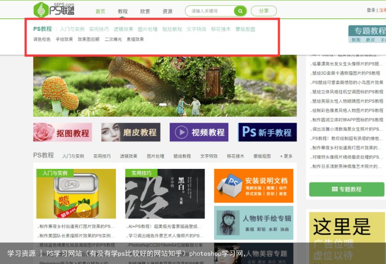Open 鼠绘3D卖萌卡通熊猫图片的PS教程
The height and width of the screenshot is (264, 386).
tap(346, 73)
